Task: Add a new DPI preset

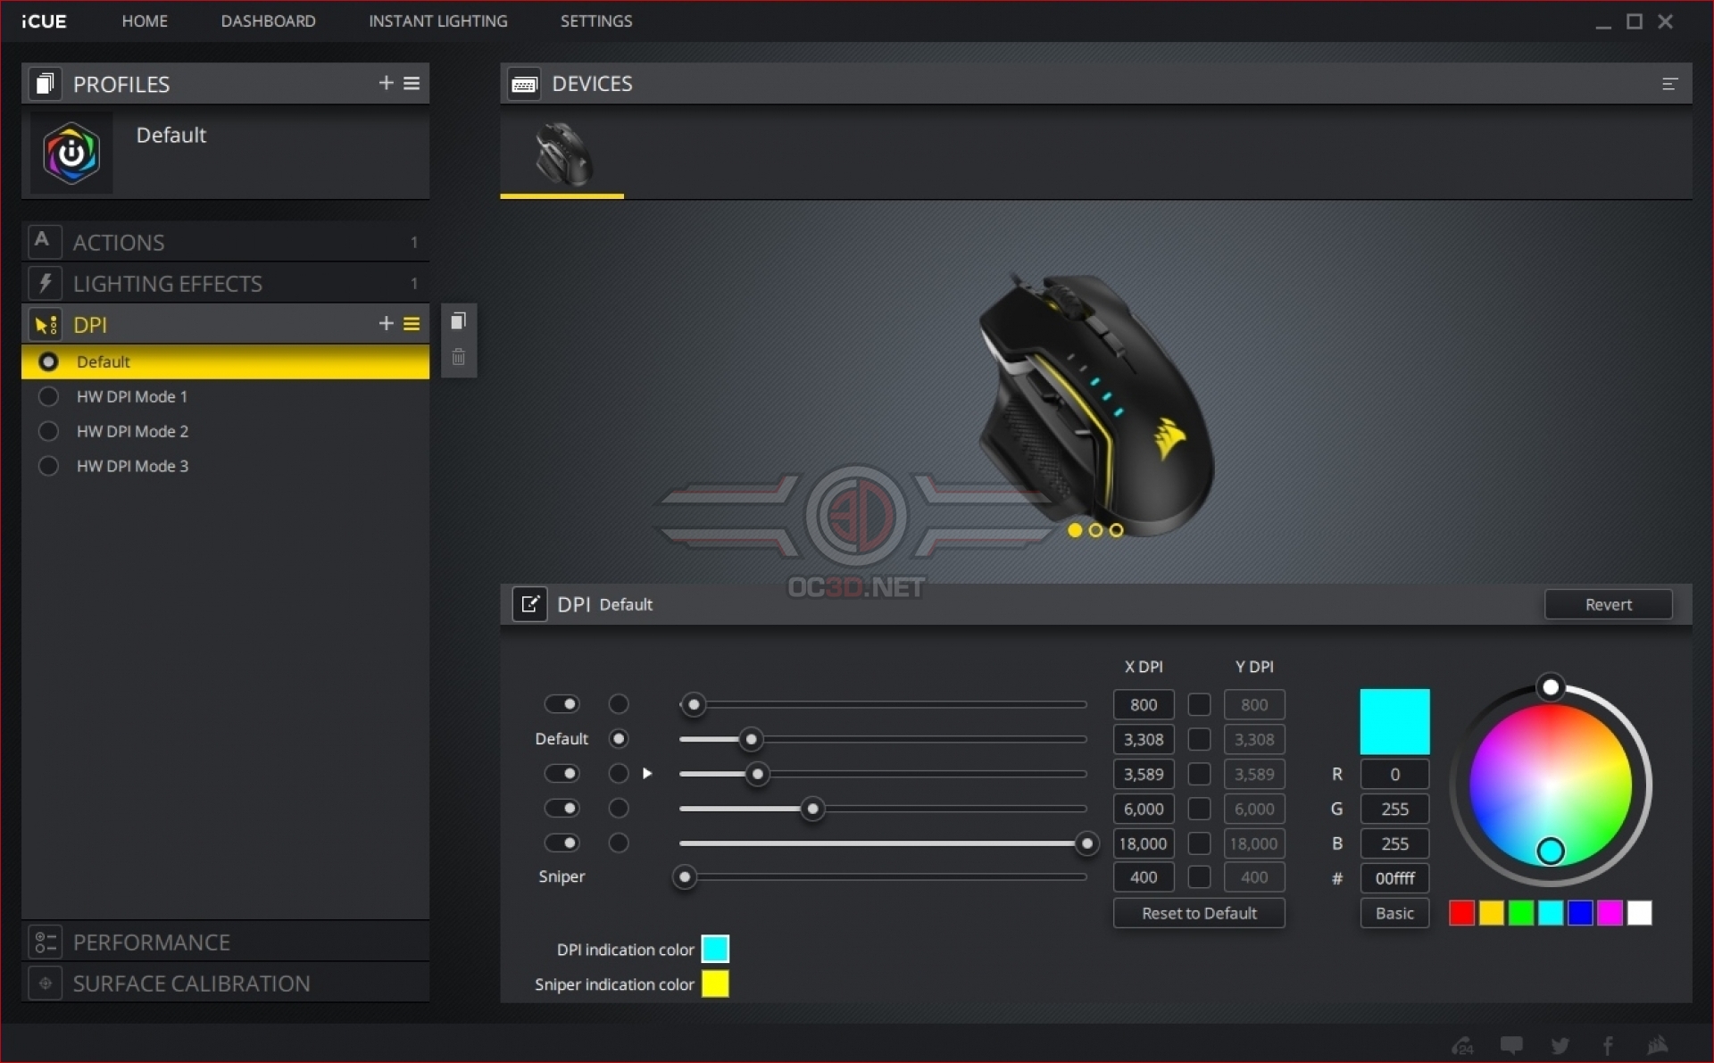Action: pos(386,324)
